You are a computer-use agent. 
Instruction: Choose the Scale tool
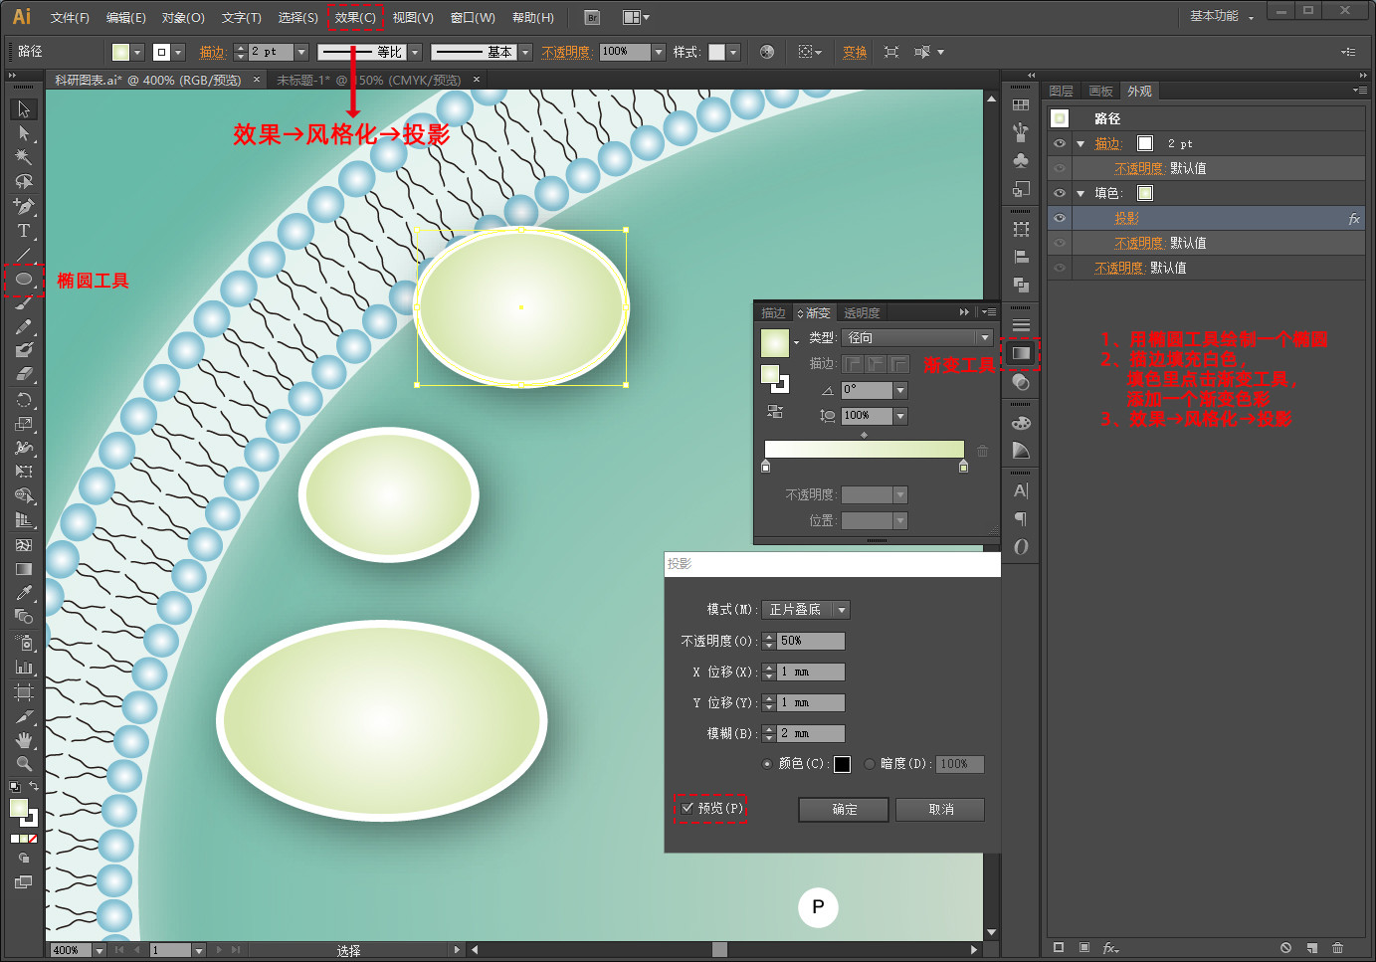24,424
